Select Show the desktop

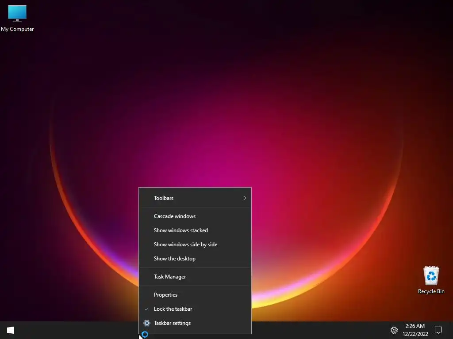[195, 259]
